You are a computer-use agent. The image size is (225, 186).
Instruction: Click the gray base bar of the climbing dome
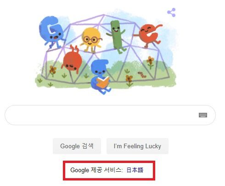coord(106,81)
